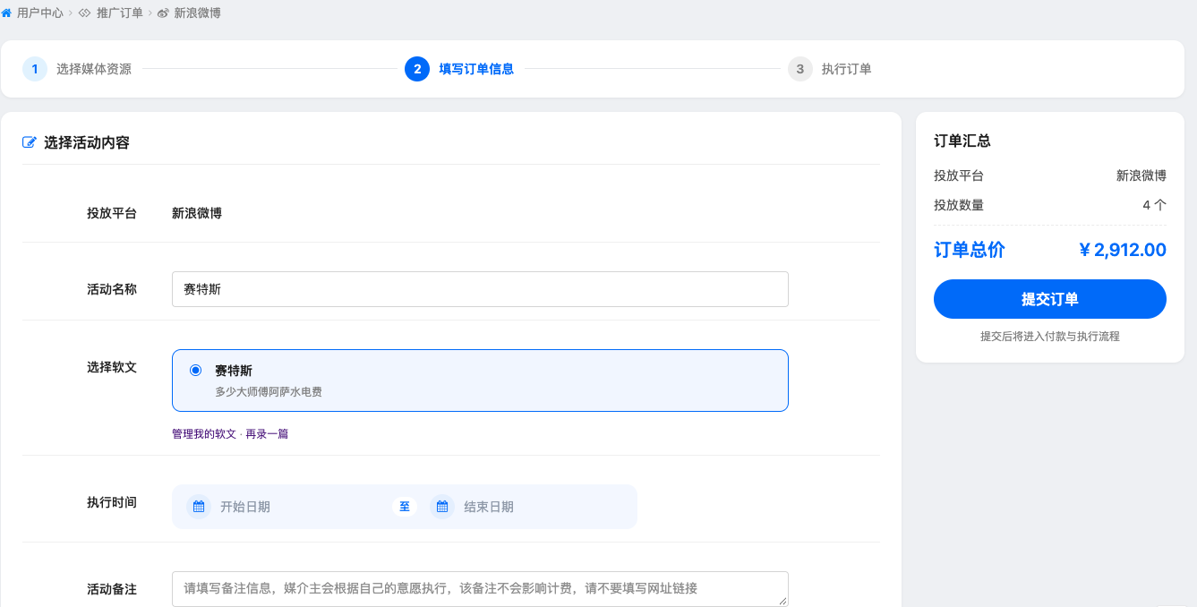This screenshot has height=607, width=1197.
Task: Focus the 活动名称 input field
Action: pyautogui.click(x=480, y=289)
